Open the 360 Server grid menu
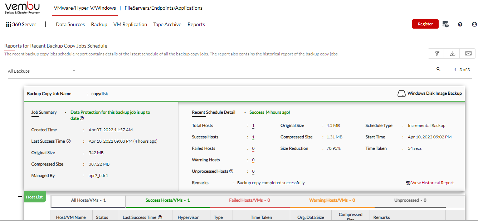The height and width of the screenshot is (221, 478). pyautogui.click(x=9, y=24)
